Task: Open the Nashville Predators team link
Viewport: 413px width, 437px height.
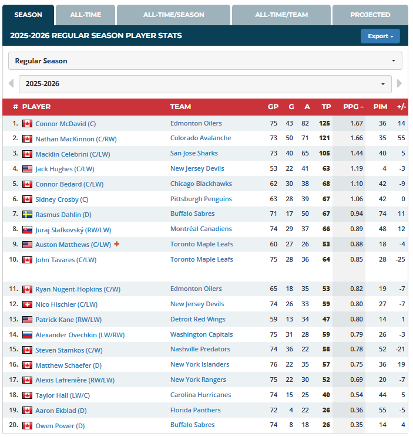Action: point(200,349)
